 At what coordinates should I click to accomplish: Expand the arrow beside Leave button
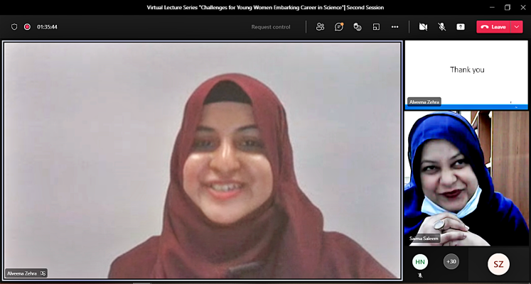pyautogui.click(x=517, y=27)
